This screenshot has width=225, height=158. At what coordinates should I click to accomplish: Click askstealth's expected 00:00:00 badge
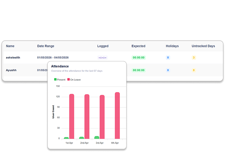pyautogui.click(x=139, y=58)
